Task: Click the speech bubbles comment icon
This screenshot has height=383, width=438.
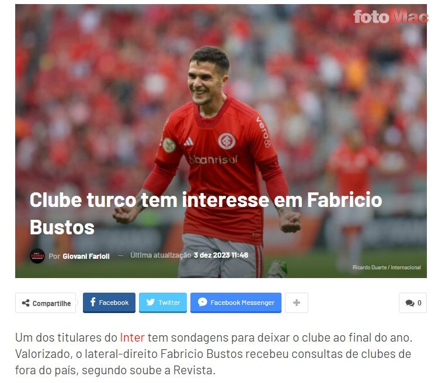Action: 410,303
